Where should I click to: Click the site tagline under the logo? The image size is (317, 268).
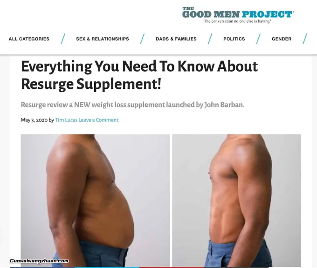(x=238, y=21)
